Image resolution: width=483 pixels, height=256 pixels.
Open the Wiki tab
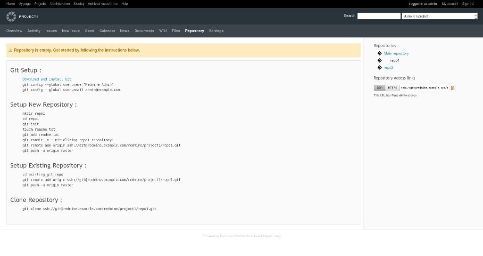[163, 31]
